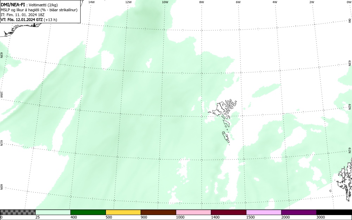Screen dimensions: 352x220
Task: Click the gray checkered 0–25 legend swatch
Action: (x=18, y=212)
